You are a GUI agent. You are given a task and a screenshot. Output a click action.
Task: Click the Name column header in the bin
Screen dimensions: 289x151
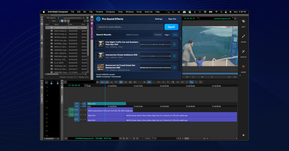point(56,24)
